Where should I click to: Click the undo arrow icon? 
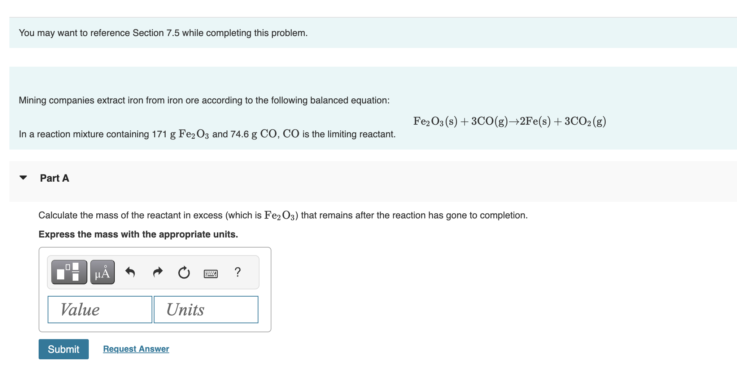click(130, 272)
